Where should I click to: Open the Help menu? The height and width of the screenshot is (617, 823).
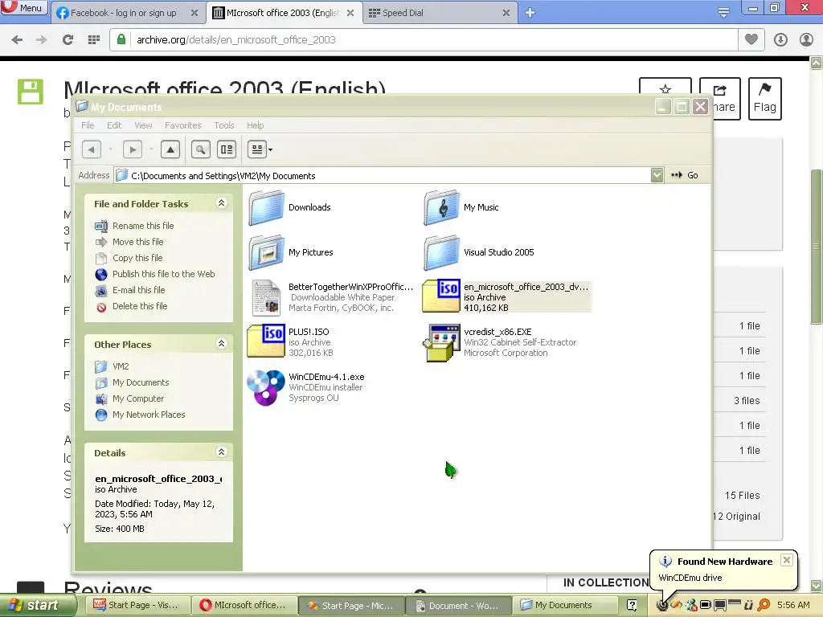[255, 125]
